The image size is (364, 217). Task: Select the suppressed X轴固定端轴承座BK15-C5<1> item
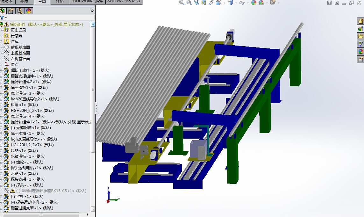(x=51, y=191)
